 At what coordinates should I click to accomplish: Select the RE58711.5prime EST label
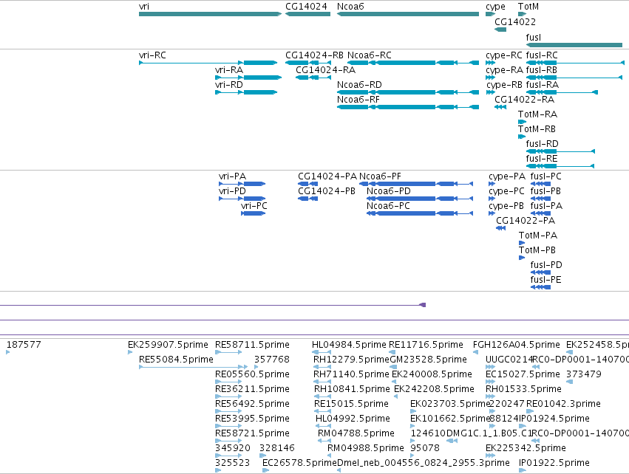[x=252, y=345]
